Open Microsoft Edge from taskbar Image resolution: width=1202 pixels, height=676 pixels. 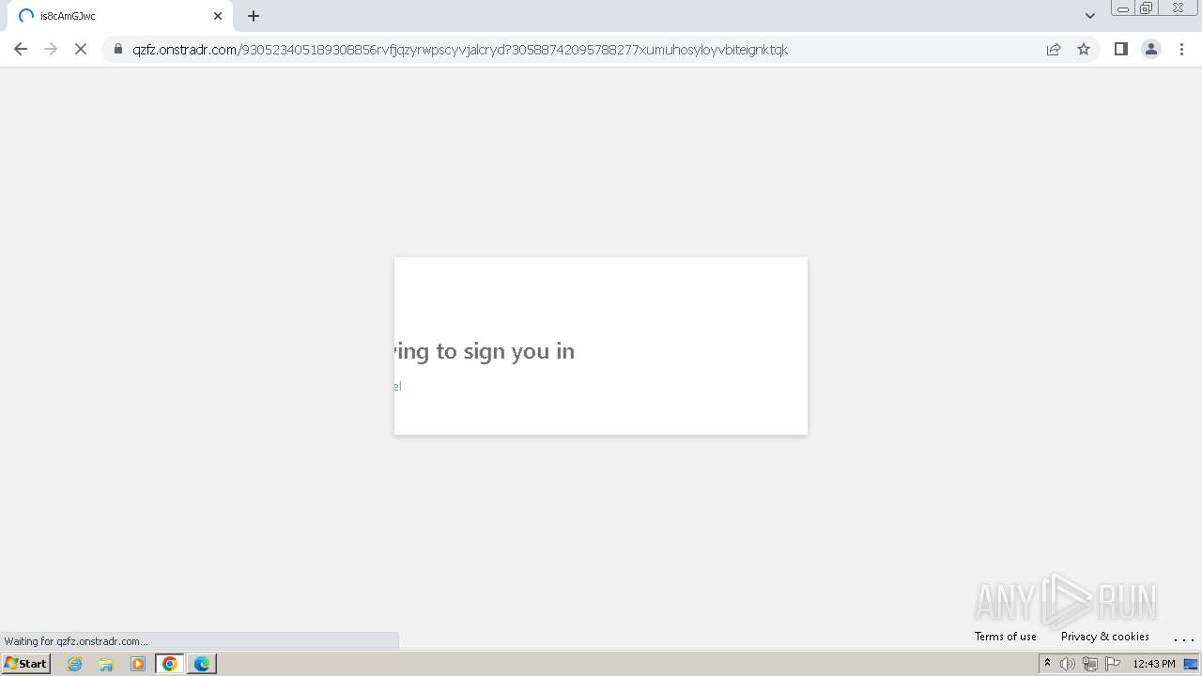point(202,664)
